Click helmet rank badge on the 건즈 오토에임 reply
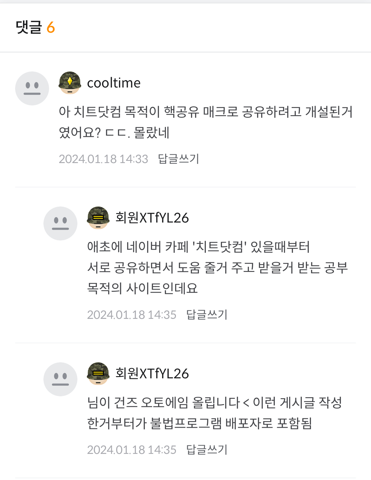Image resolution: width=371 pixels, height=480 pixels. point(98,374)
